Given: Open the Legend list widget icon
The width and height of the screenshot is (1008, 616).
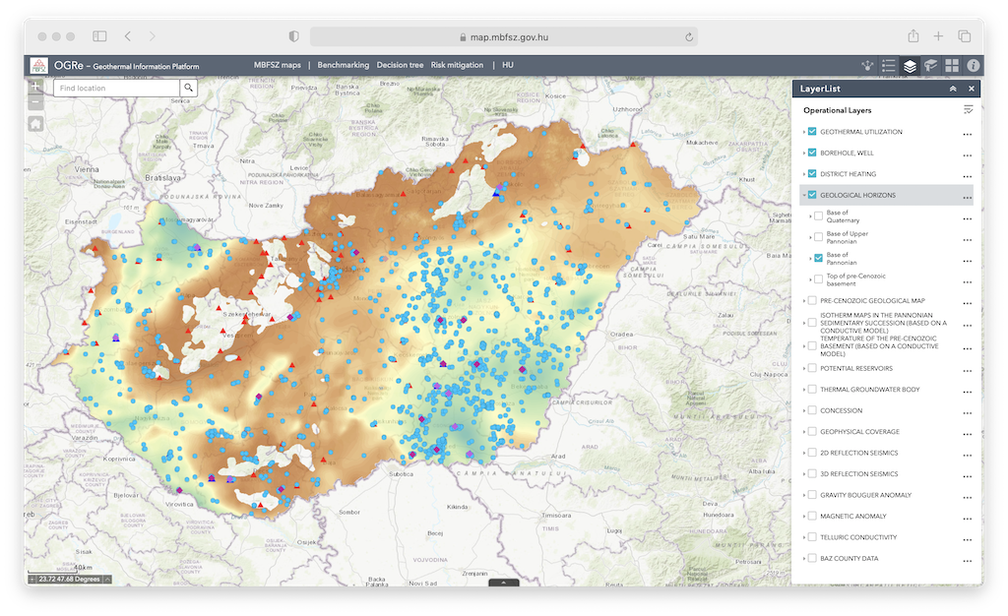Looking at the screenshot, I should (889, 66).
